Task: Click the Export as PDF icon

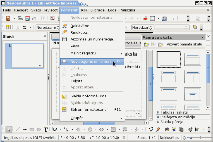Action: [x=52, y=18]
